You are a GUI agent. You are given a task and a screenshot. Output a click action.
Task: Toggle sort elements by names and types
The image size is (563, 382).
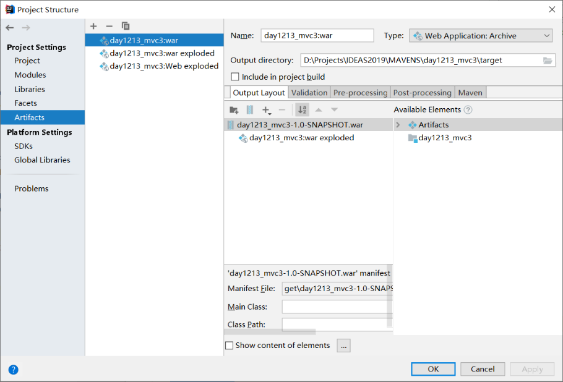[x=303, y=110]
